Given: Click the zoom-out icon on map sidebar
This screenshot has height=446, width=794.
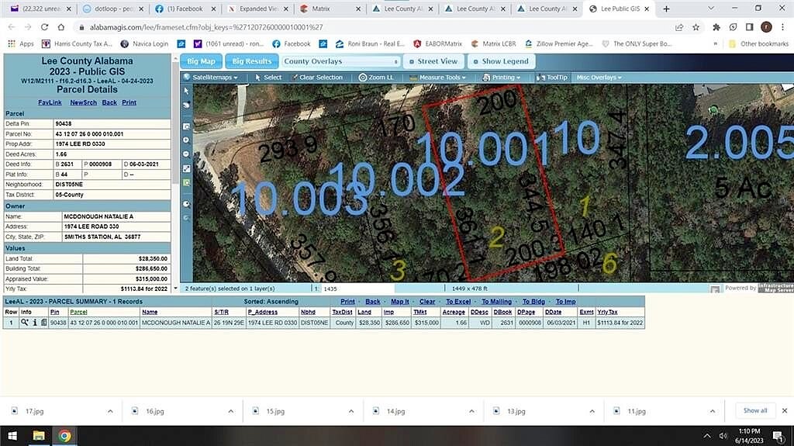Looking at the screenshot, I should 186,154.
